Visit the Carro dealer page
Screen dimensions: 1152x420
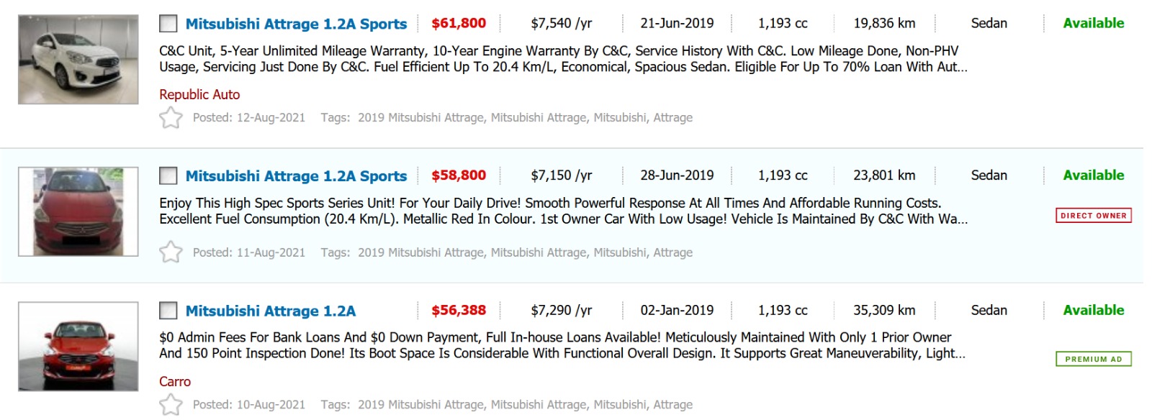175,381
